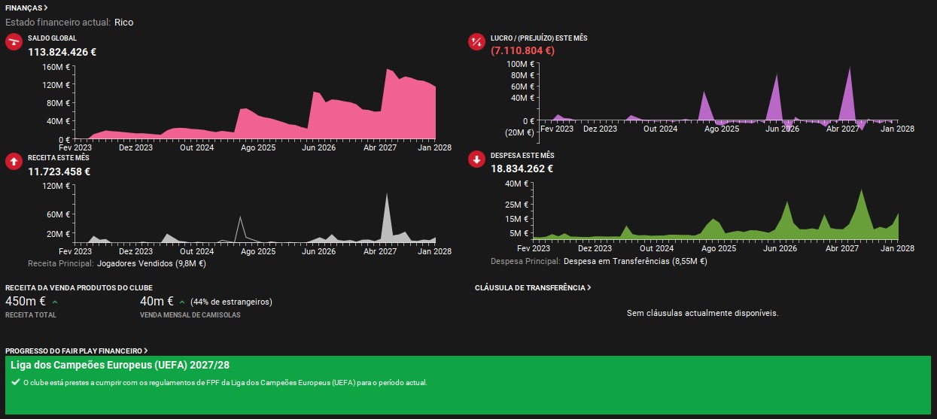Click the Liga dos Campeões Europeus 2027/28 heading
The image size is (937, 419).
point(120,365)
